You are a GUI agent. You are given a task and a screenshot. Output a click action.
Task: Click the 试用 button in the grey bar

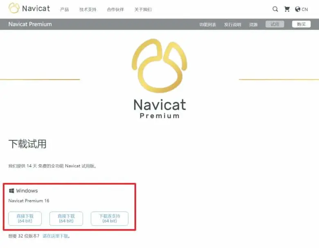coord(275,24)
